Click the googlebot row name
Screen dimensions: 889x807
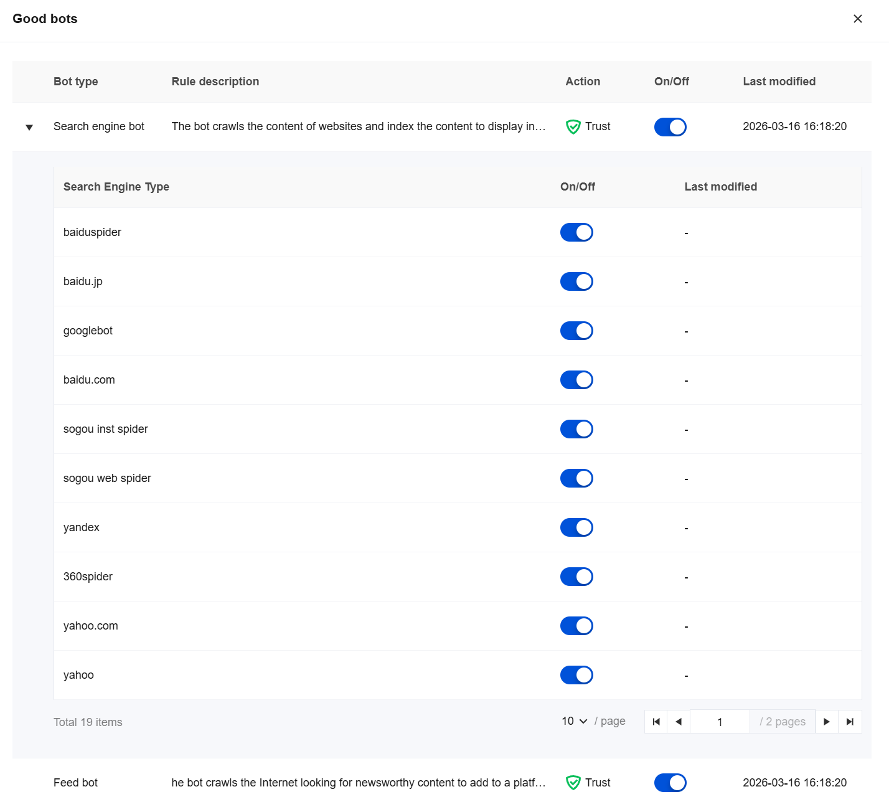coord(88,331)
